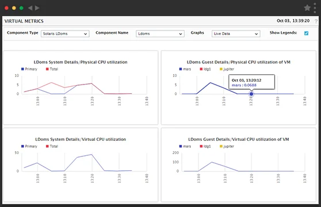Toggle Total legend in Physical CPU utilization chart
The image size is (321, 207).
(52, 69)
